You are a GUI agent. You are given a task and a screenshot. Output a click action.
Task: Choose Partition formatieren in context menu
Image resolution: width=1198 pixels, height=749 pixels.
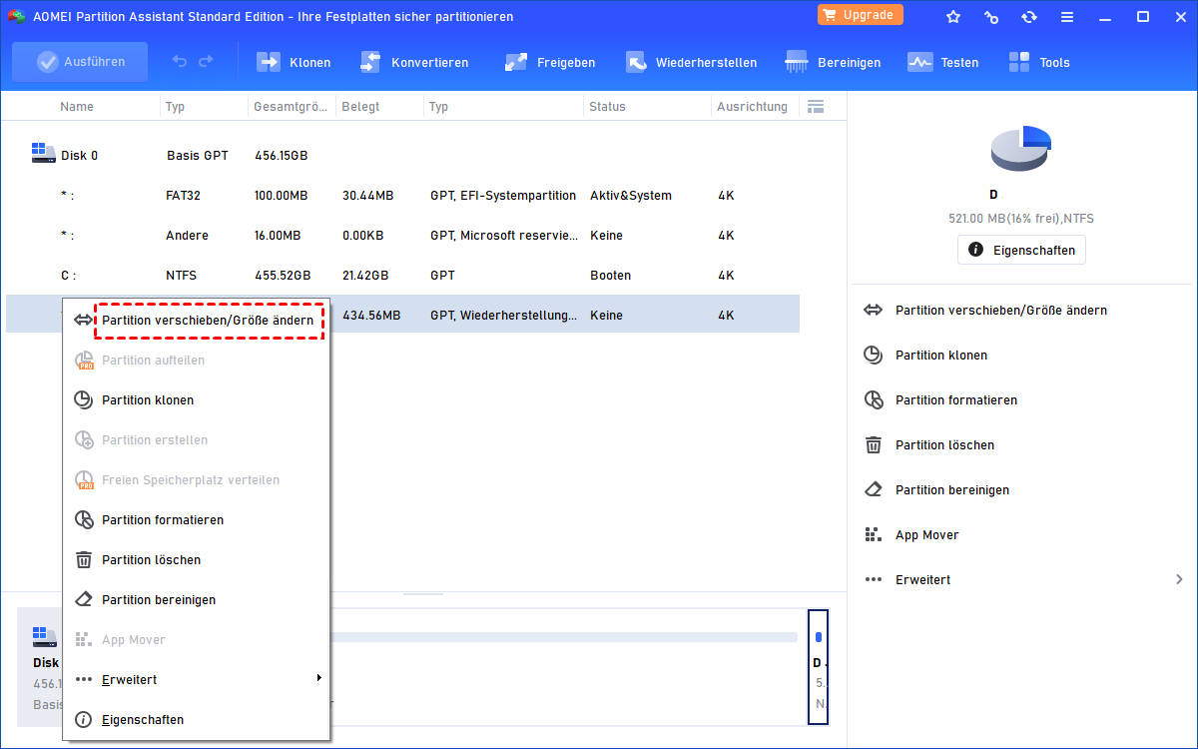(x=197, y=520)
